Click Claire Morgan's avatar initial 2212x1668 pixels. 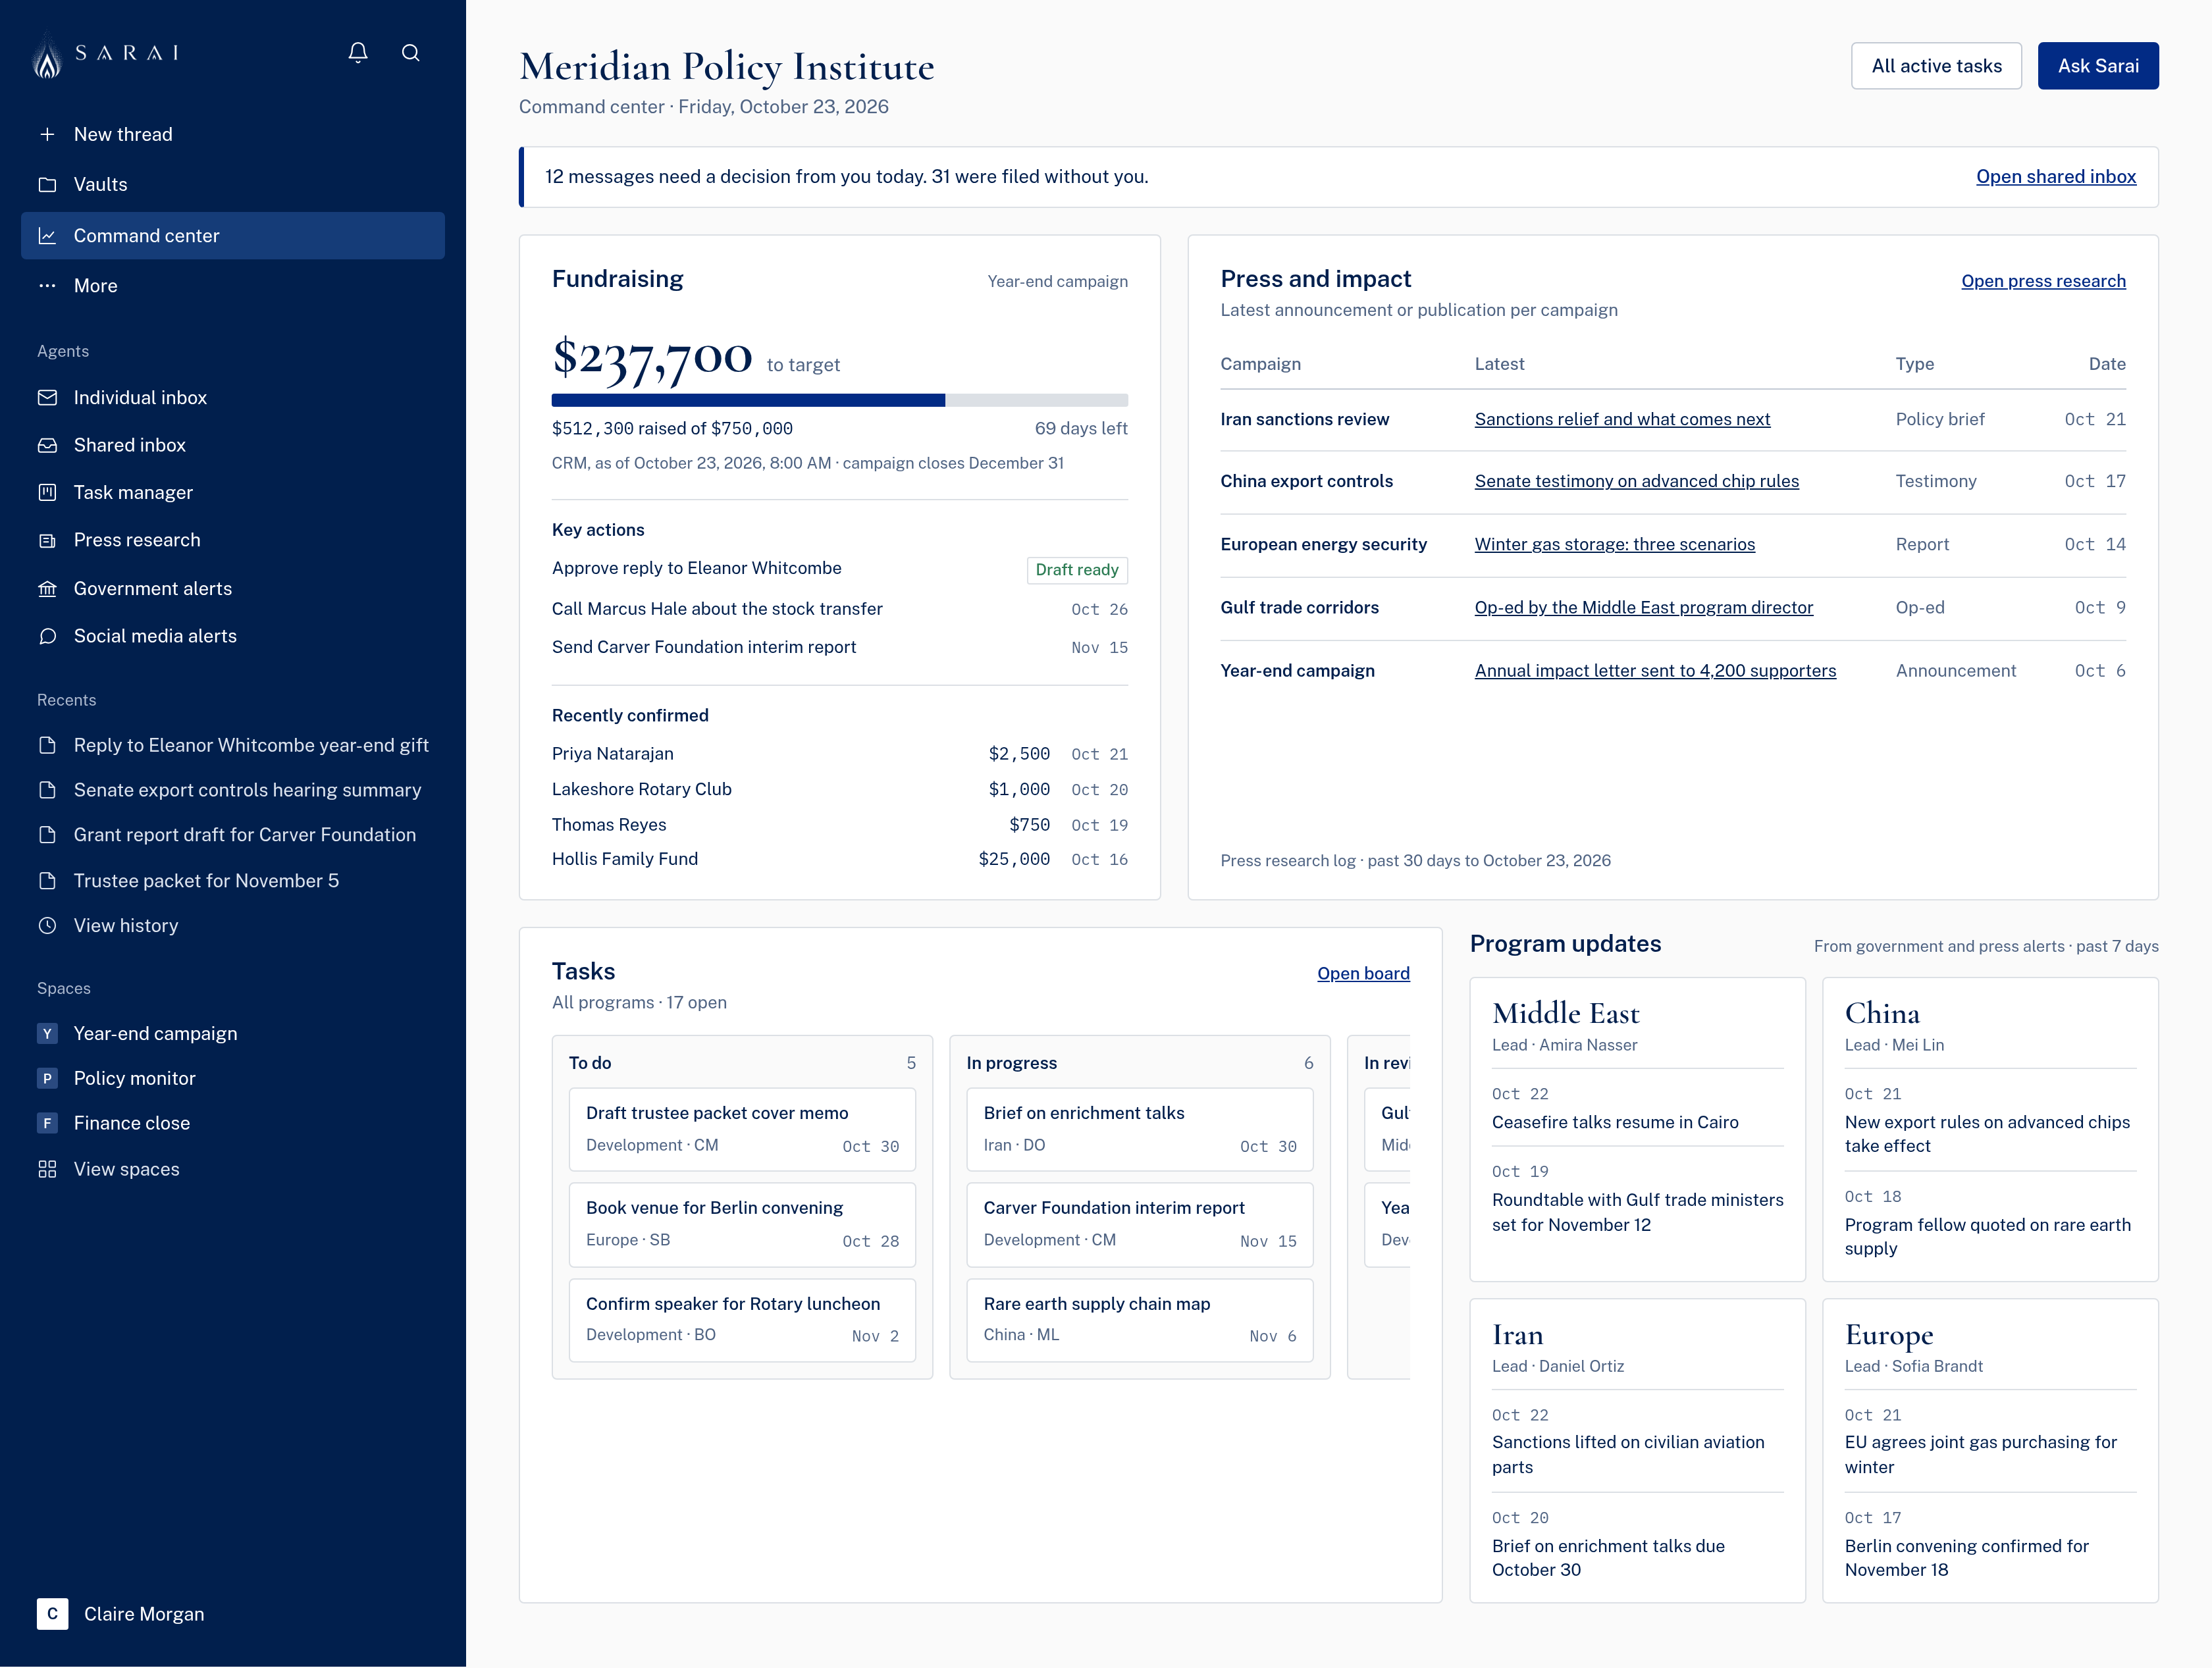[52, 1613]
